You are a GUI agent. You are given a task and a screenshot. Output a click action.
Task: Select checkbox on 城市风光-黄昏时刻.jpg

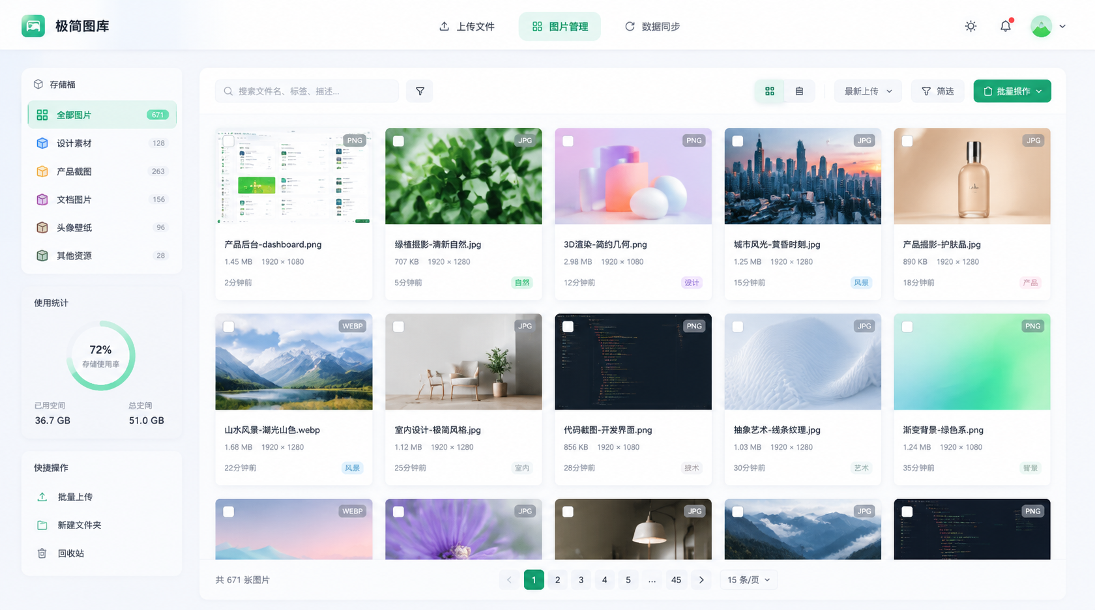738,141
